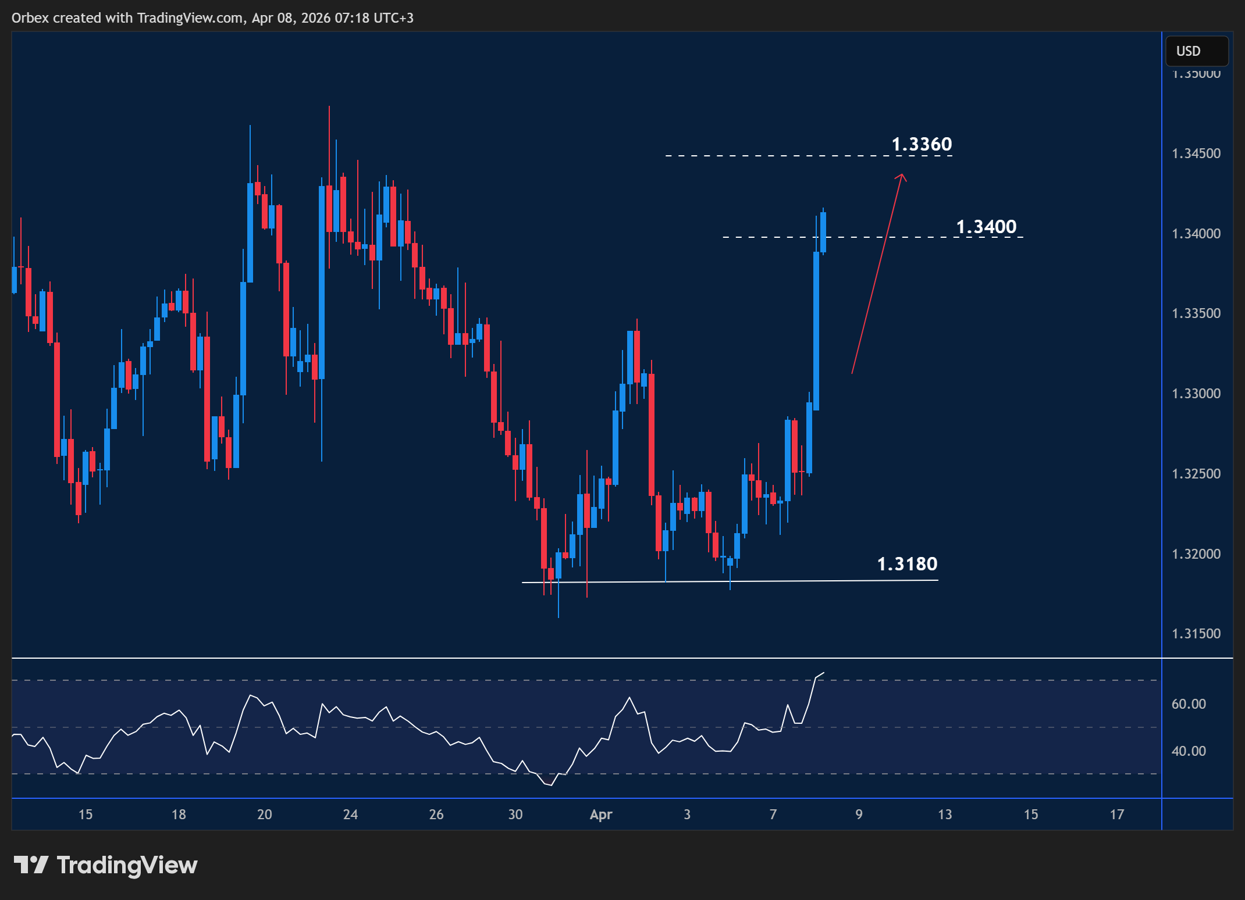Click the 60.00 indicator scale label
The image size is (1245, 900).
click(x=1188, y=703)
